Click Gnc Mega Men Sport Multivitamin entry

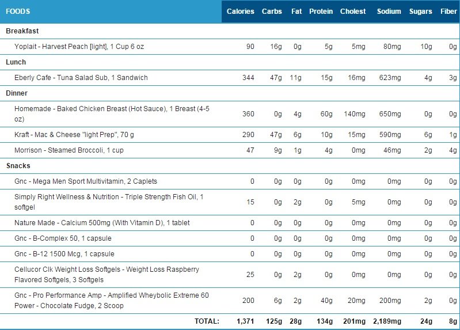point(86,181)
